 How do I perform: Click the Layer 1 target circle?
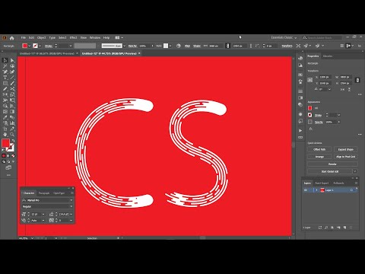tap(351, 190)
